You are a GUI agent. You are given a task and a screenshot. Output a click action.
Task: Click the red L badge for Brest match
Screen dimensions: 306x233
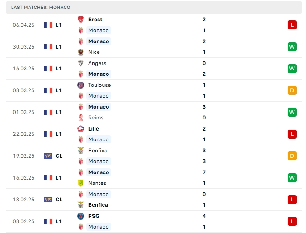point(292,25)
